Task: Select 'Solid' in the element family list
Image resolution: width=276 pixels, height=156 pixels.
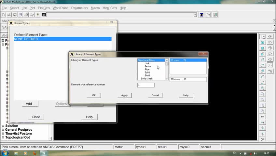Action: point(147,72)
